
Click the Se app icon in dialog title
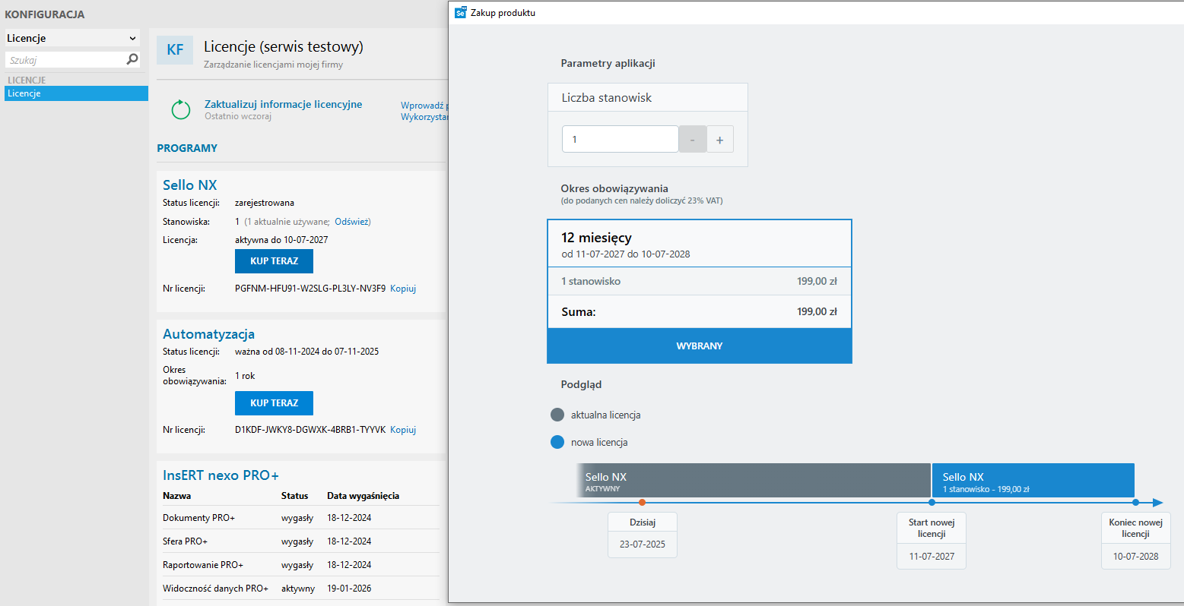tap(460, 12)
